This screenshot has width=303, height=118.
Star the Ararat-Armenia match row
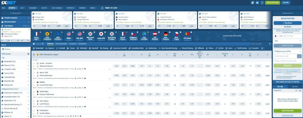34,66
